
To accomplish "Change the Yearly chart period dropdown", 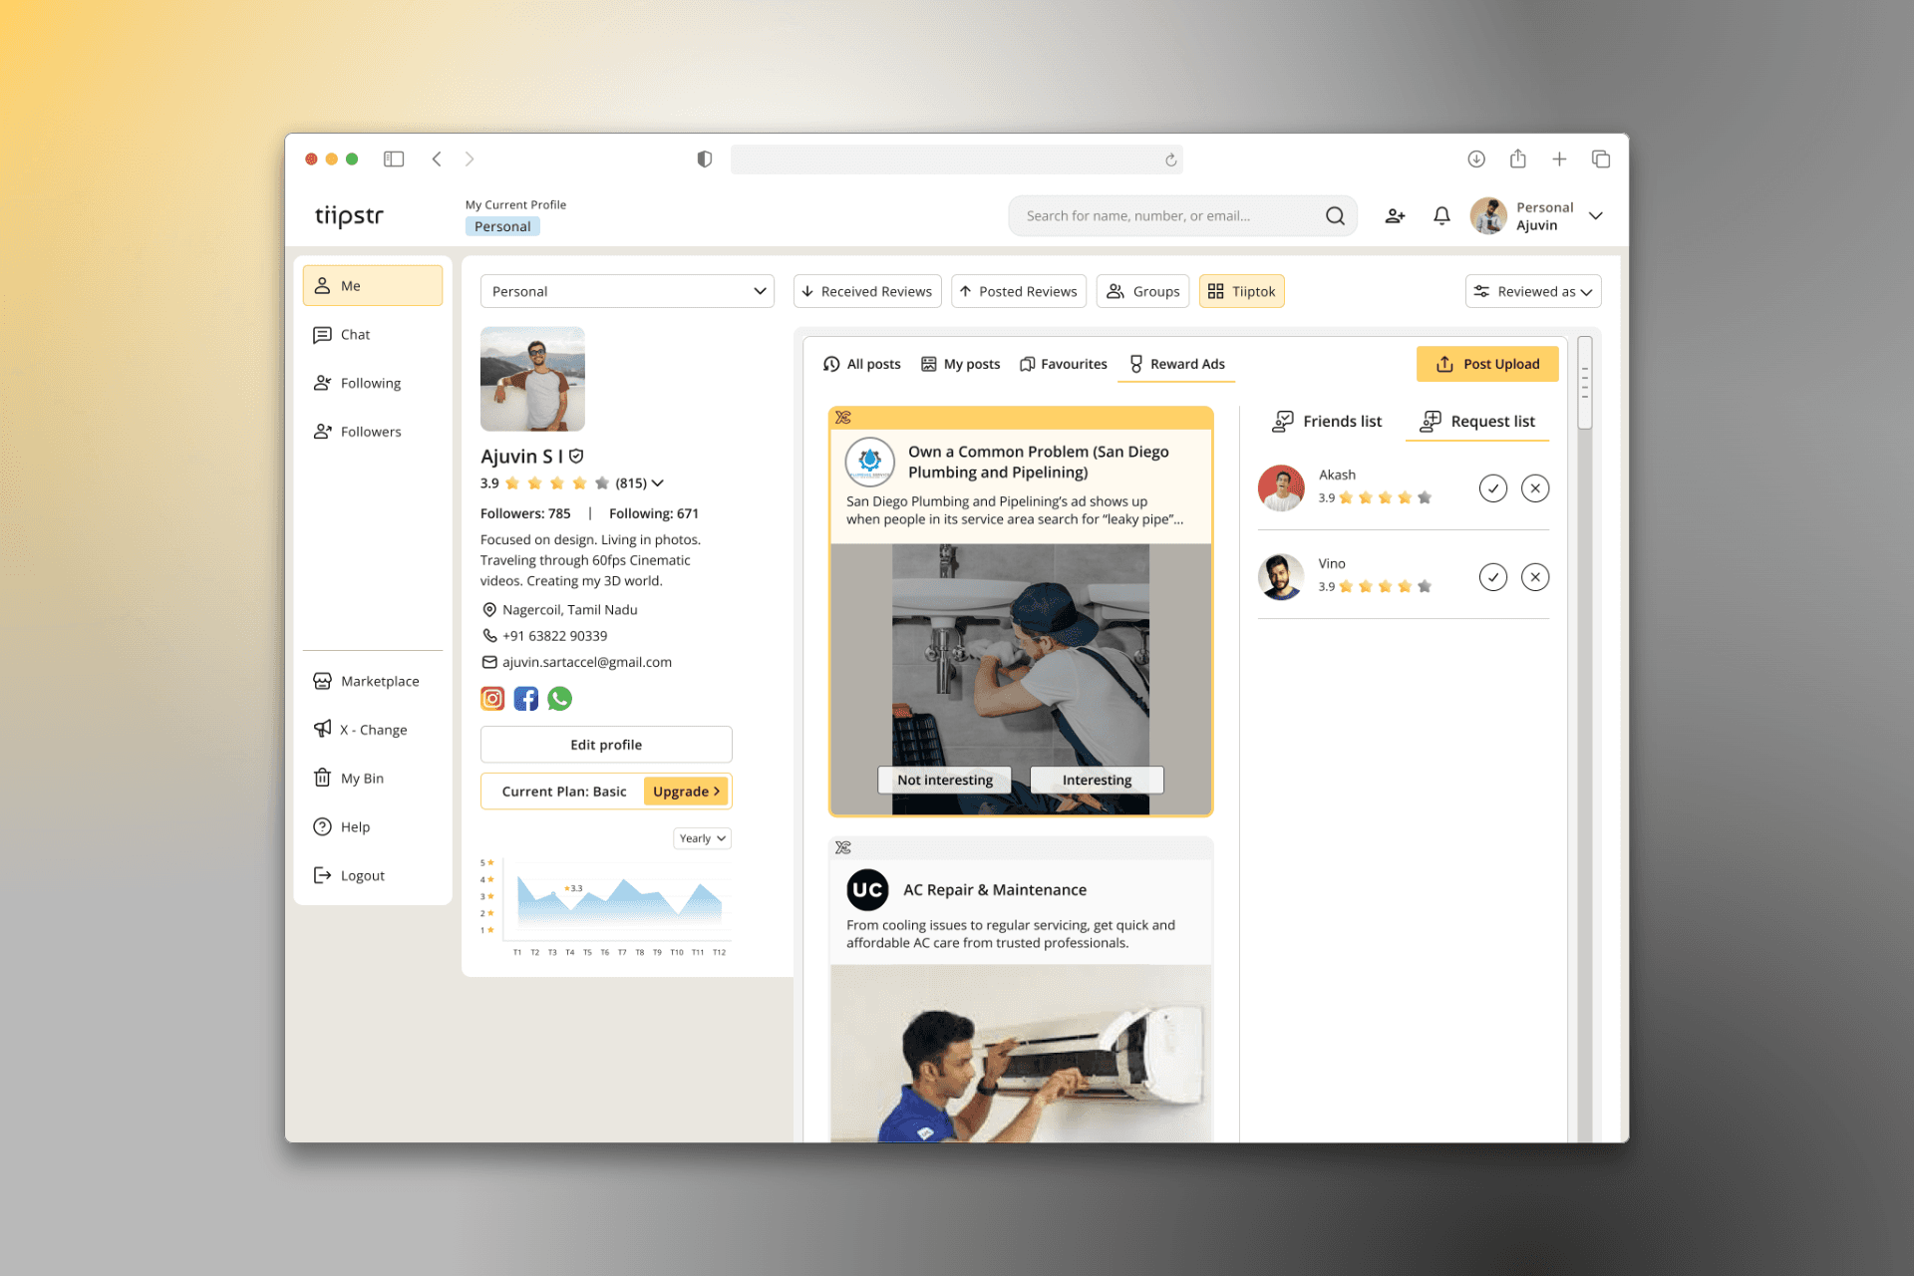I will point(702,838).
